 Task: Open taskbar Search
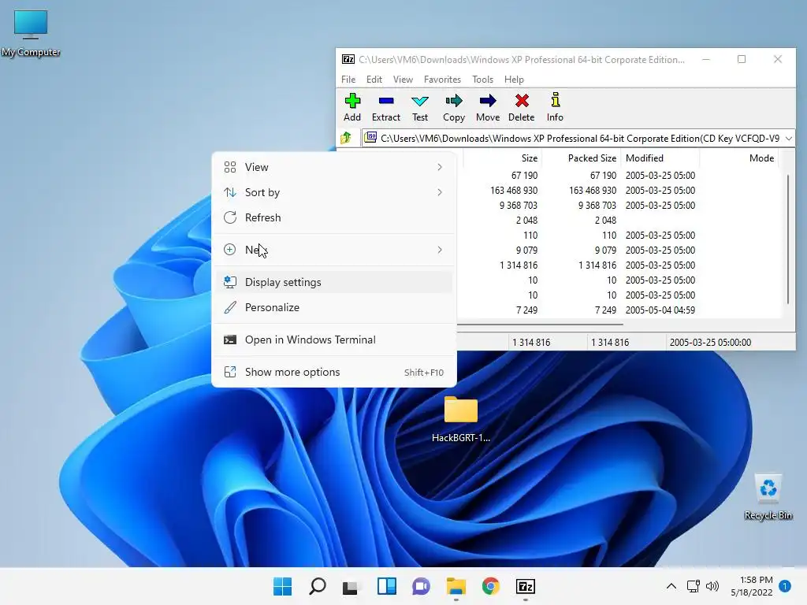(317, 586)
